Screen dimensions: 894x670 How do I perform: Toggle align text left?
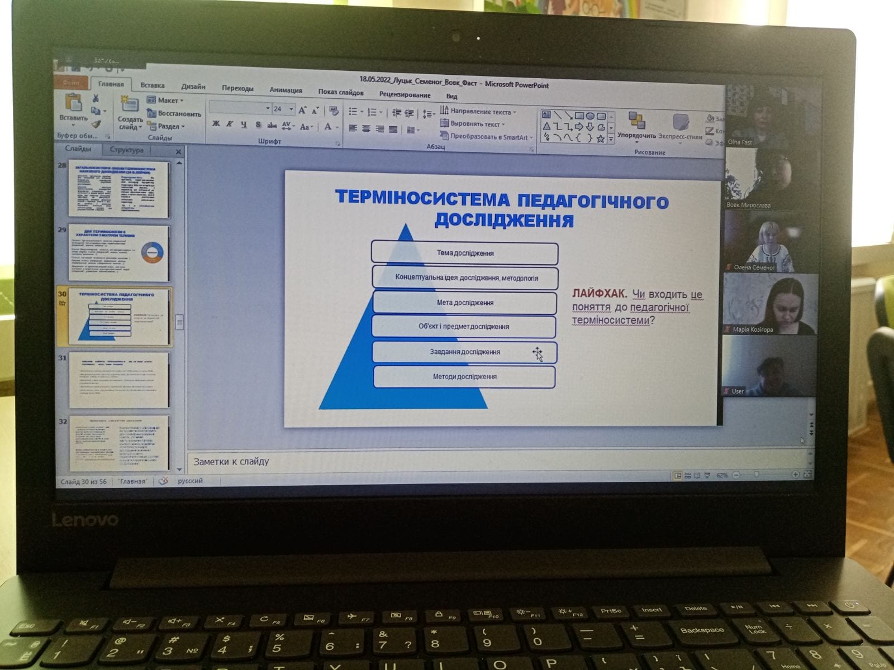(x=353, y=128)
